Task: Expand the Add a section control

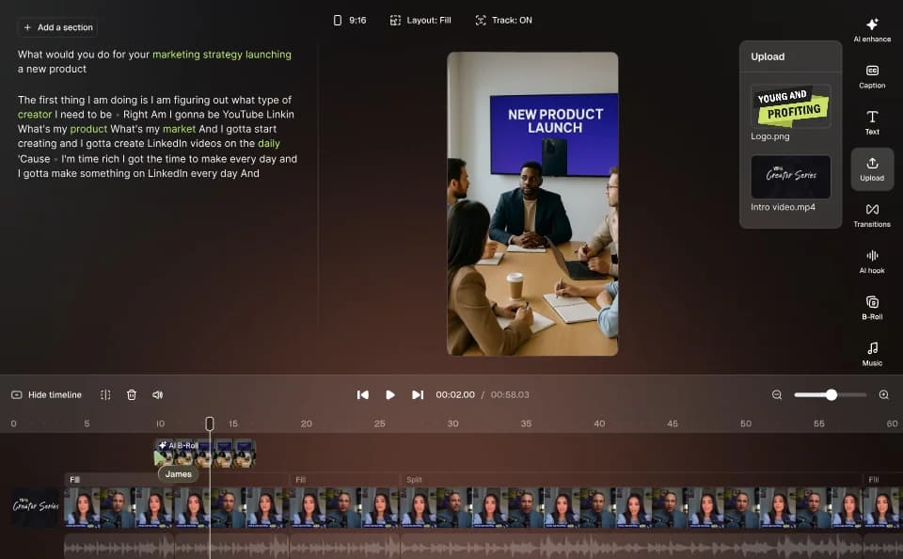Action: click(x=57, y=27)
